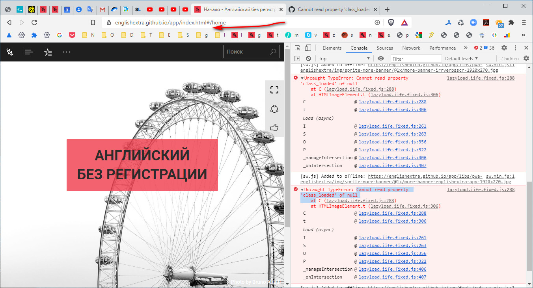Click the Englishextra logo icon in app header
The height and width of the screenshot is (288, 533).
(x=10, y=52)
